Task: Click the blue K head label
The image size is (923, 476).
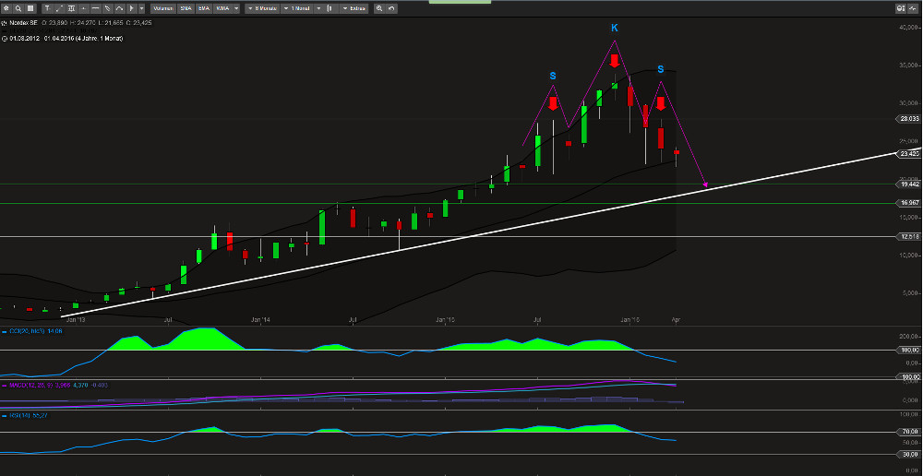Action: click(614, 28)
